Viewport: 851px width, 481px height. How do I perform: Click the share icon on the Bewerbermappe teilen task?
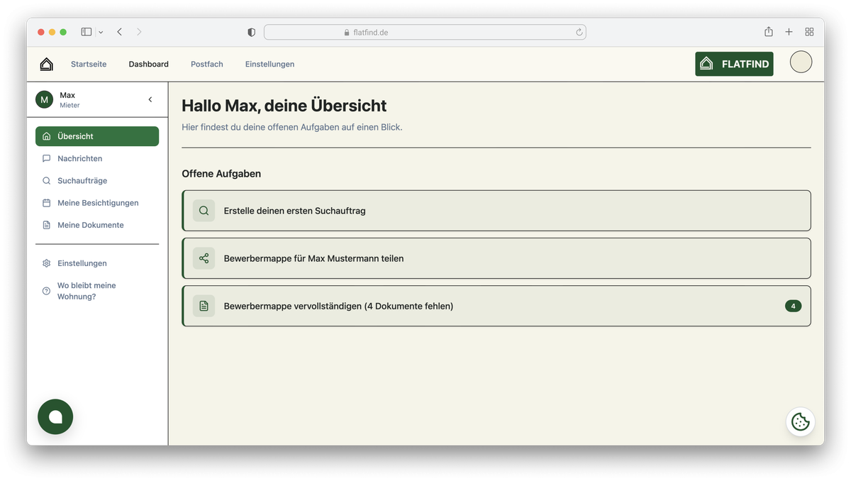[204, 258]
